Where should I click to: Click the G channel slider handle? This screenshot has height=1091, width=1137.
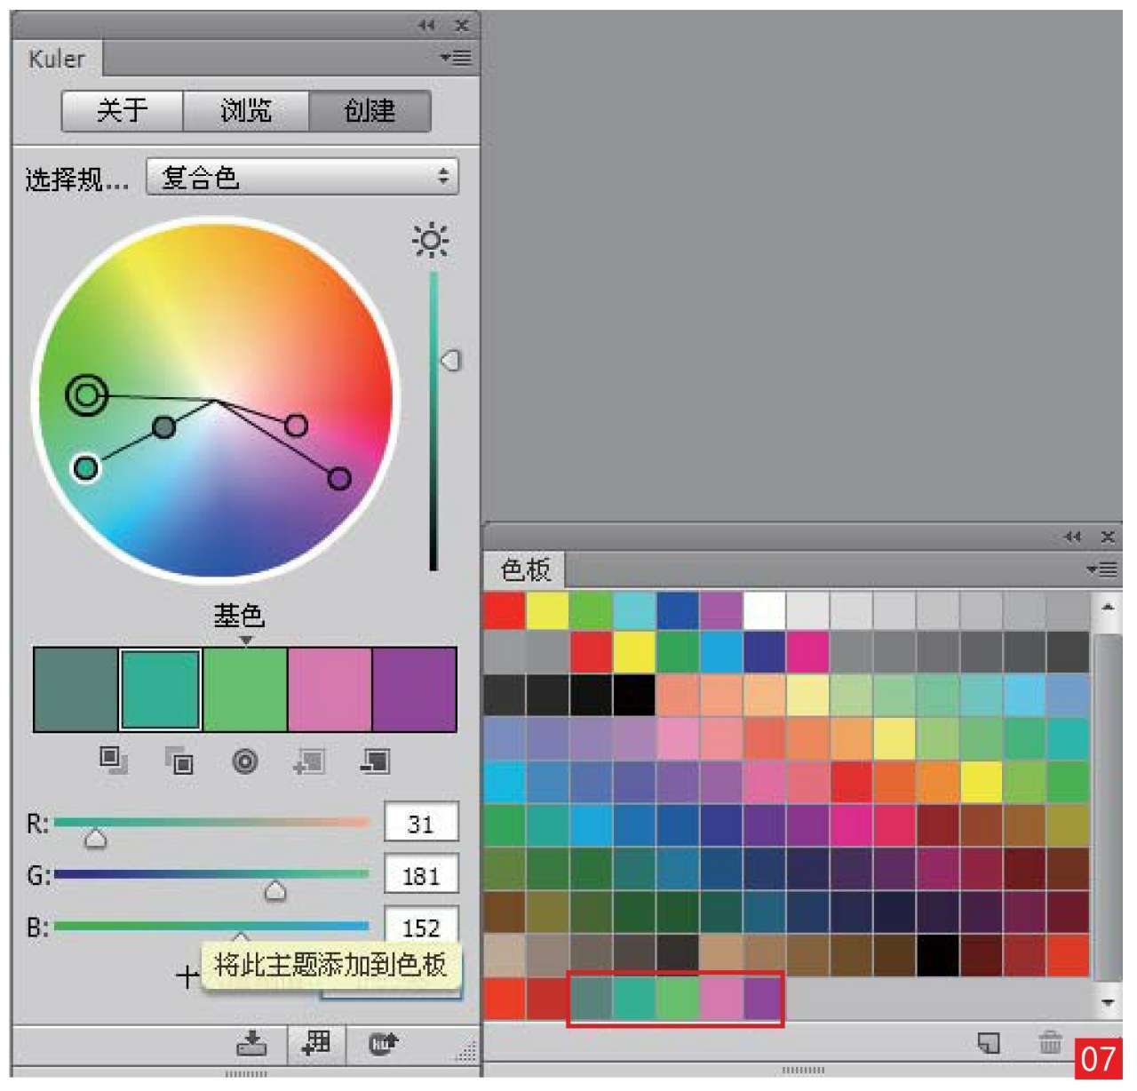[275, 890]
